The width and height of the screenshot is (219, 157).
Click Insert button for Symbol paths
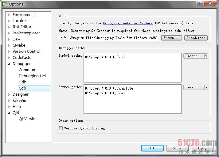(x=194, y=56)
